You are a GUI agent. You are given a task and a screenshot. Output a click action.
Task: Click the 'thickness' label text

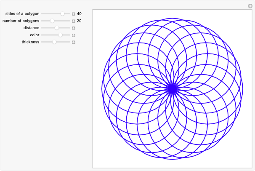(x=30, y=42)
